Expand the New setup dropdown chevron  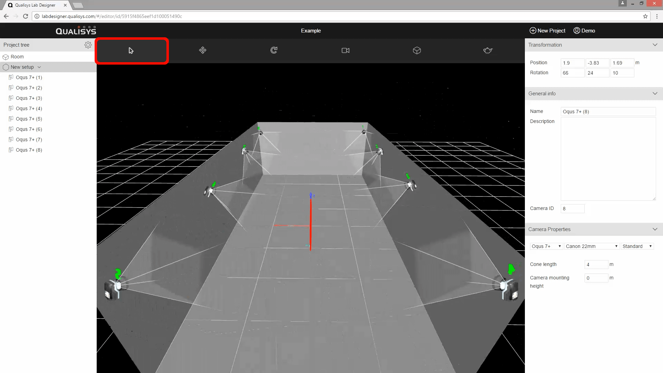[x=39, y=67]
